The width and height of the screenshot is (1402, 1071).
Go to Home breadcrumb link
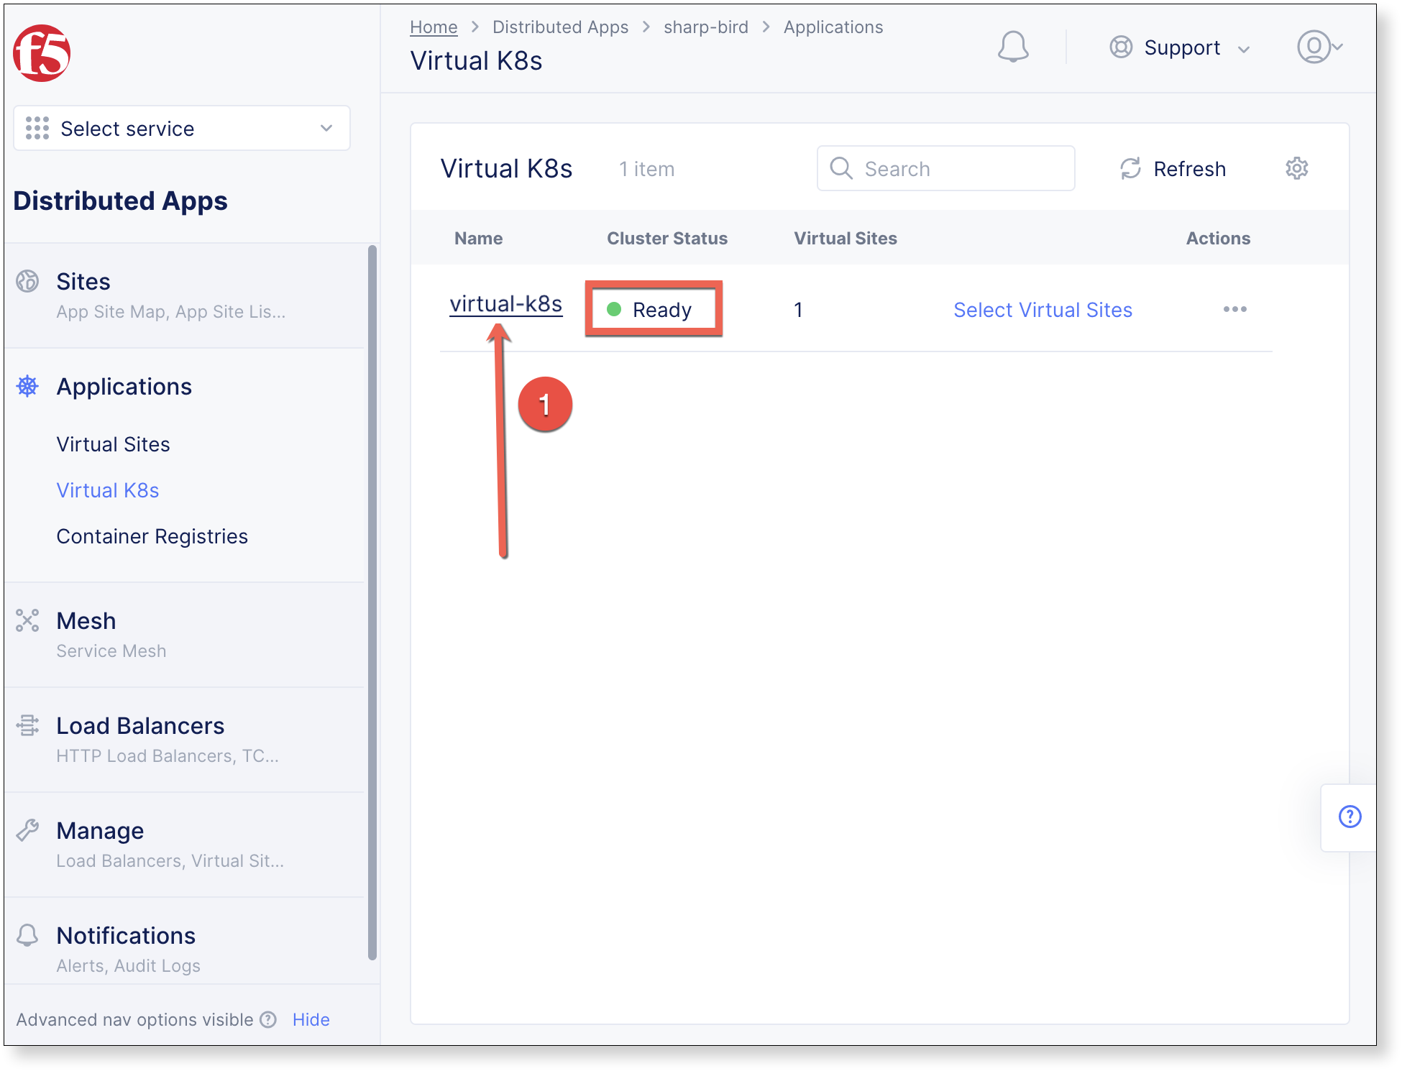pos(434,27)
